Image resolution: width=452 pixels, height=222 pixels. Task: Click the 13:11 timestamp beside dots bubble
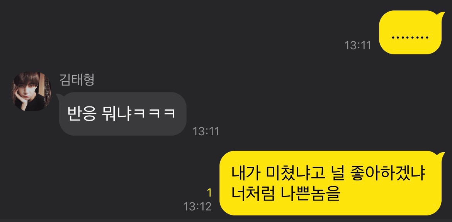358,45
